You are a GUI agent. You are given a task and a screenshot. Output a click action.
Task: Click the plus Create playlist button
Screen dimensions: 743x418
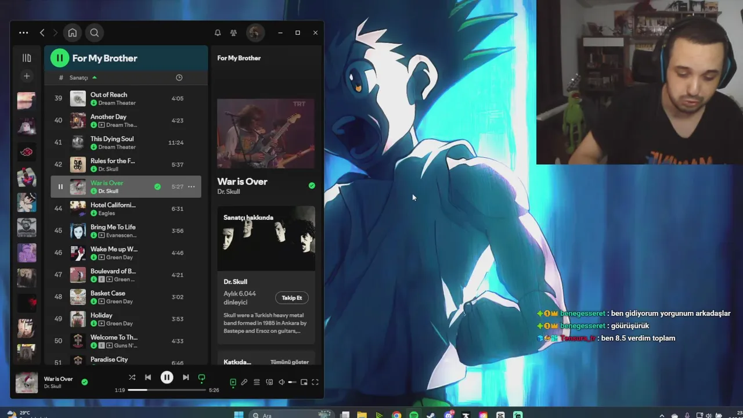coord(26,76)
